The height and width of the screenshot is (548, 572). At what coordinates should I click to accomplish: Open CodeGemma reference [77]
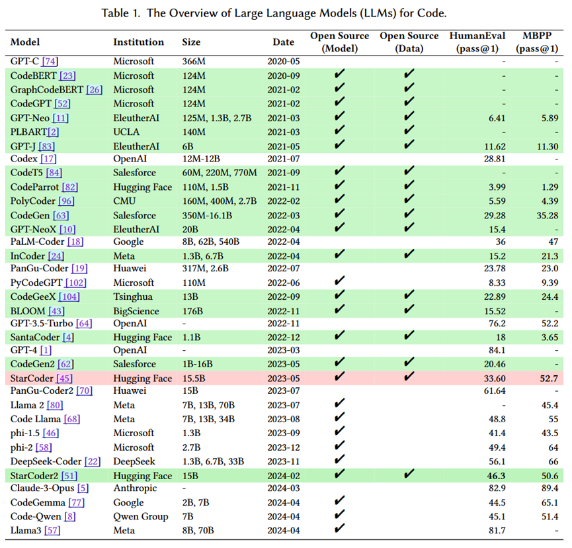pos(77,503)
